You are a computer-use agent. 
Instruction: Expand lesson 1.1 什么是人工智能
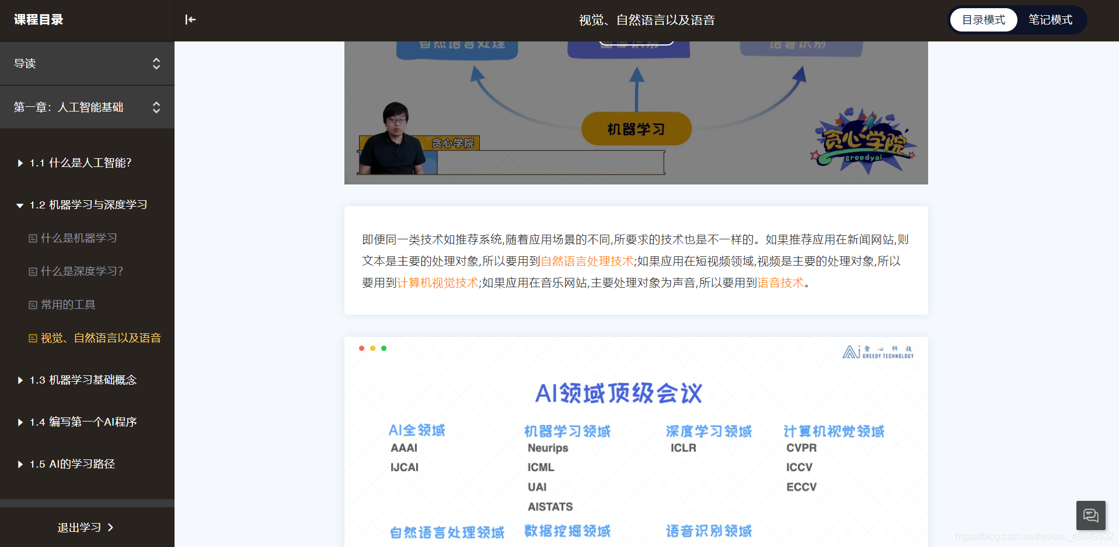point(19,163)
